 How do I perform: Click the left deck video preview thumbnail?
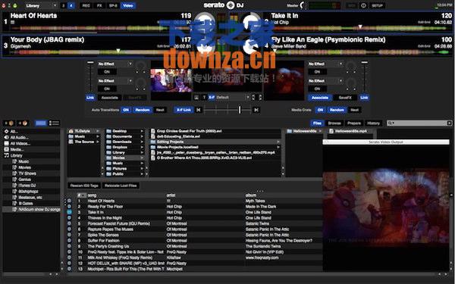[x=171, y=80]
